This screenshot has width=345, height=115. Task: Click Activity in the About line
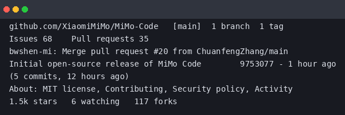[273, 89]
